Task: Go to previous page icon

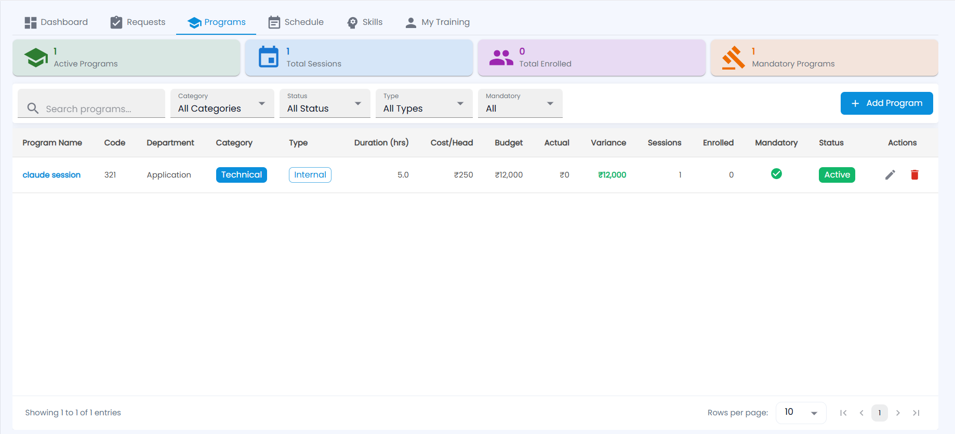Action: 861,413
